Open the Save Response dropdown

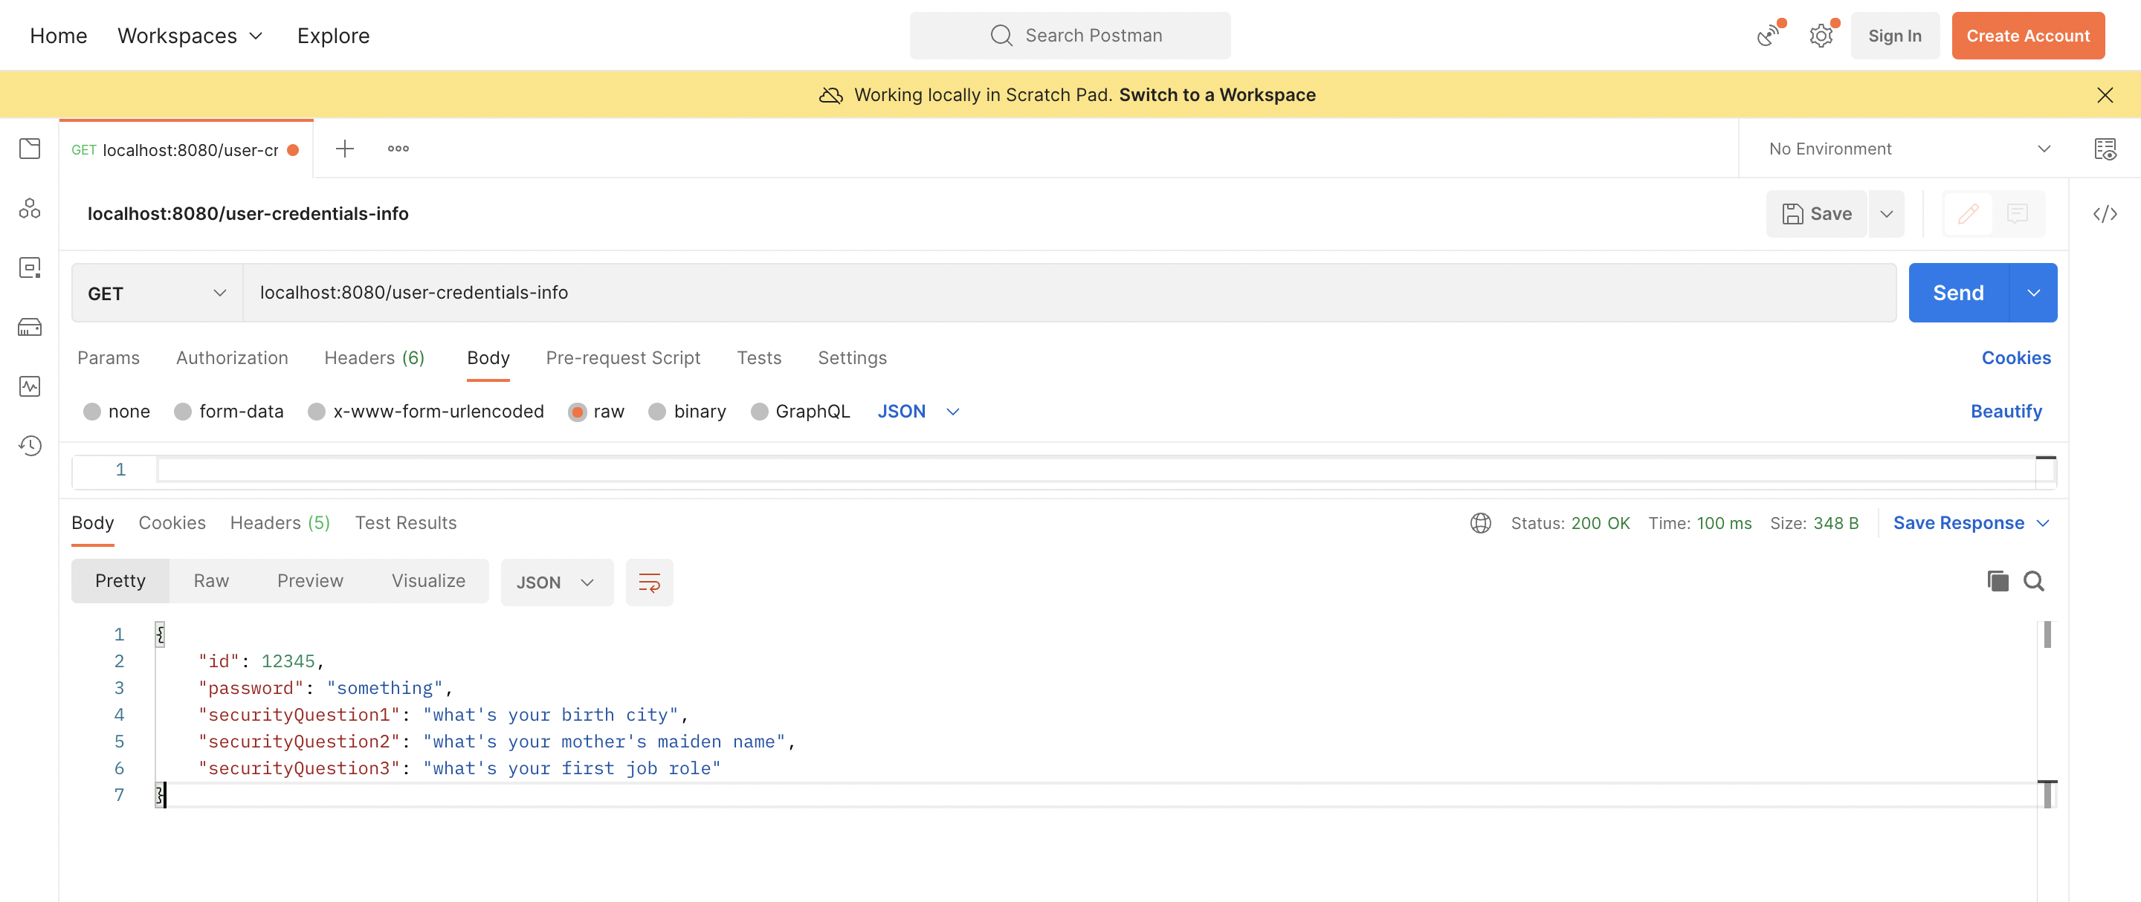coord(1971,523)
